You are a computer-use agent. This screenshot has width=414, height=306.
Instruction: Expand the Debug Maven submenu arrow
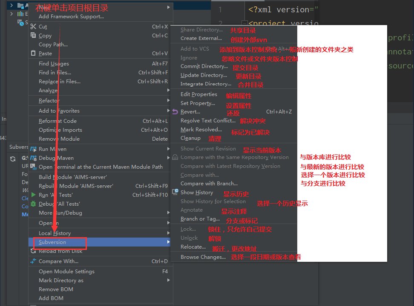(168, 158)
